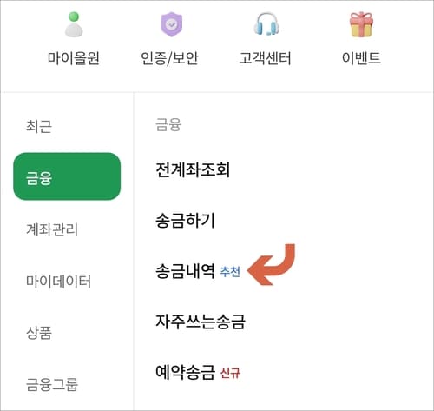This screenshot has width=434, height=411.
Task: Switch to the 마이데이터 category
Action: pos(58,281)
